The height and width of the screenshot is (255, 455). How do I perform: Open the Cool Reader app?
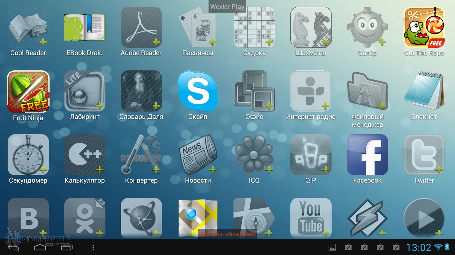point(28,28)
